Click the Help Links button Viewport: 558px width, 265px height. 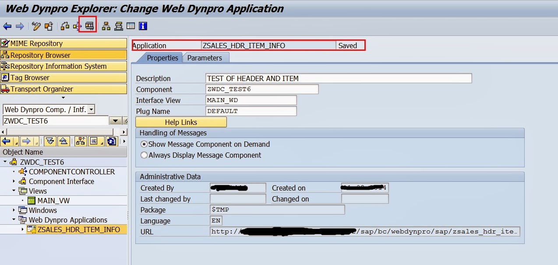[181, 122]
